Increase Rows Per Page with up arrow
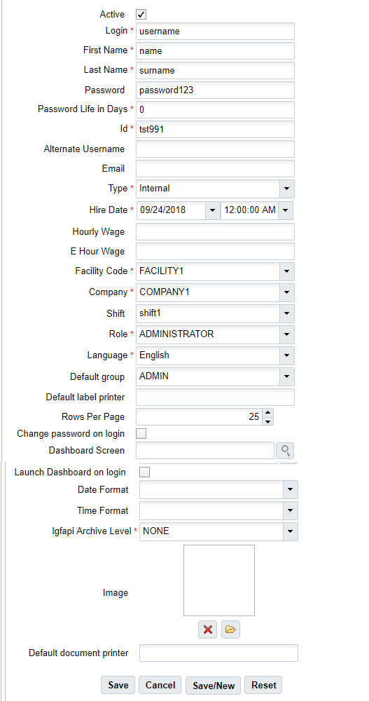The height and width of the screenshot is (701, 369). [267, 413]
